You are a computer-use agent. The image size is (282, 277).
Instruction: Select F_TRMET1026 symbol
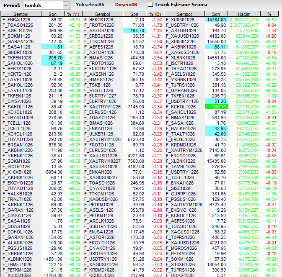(x=17, y=264)
